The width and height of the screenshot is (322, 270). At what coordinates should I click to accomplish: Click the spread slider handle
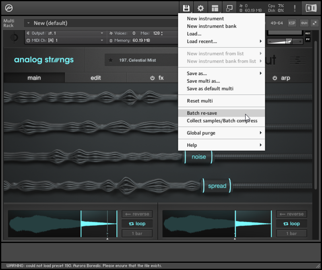[217, 186]
